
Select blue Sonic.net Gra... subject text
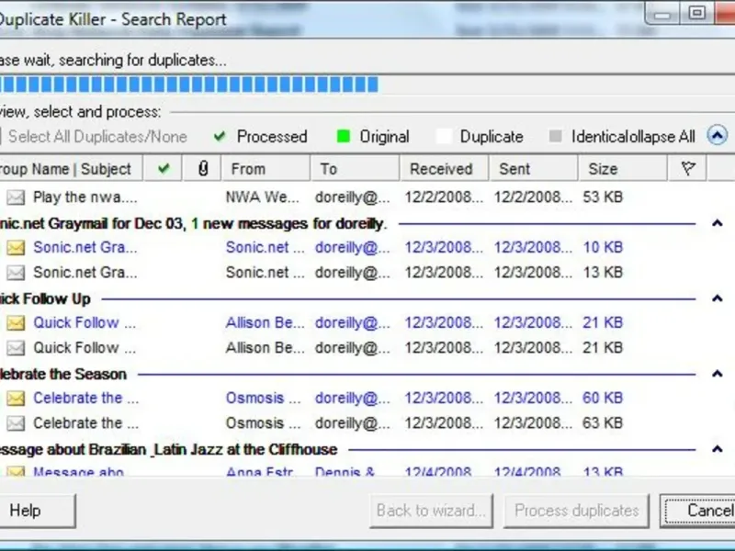coord(85,247)
